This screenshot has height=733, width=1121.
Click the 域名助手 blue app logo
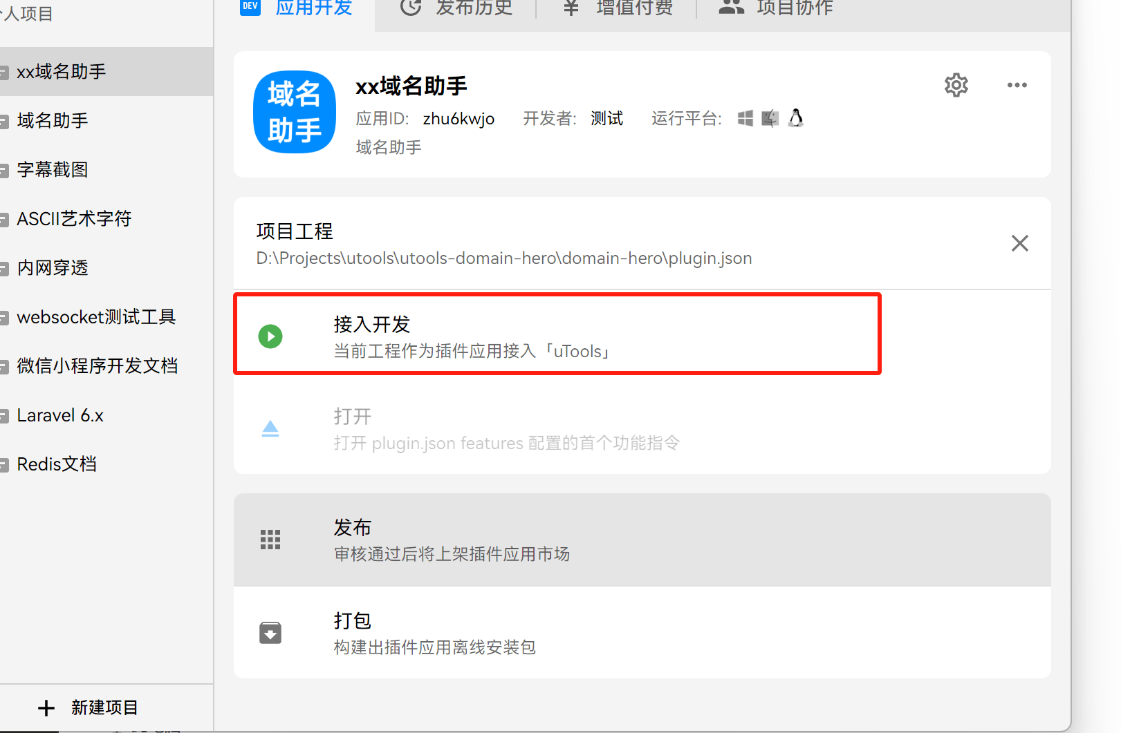pyautogui.click(x=295, y=112)
